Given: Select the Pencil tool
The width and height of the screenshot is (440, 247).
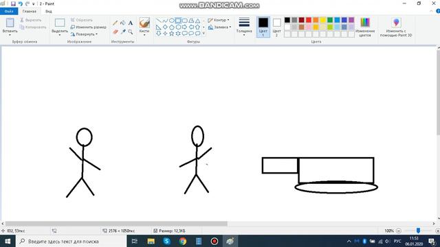Looking at the screenshot, I should [x=115, y=23].
